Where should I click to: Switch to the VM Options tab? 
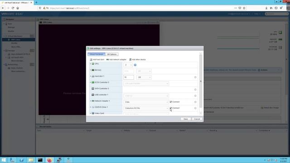[x=112, y=54]
